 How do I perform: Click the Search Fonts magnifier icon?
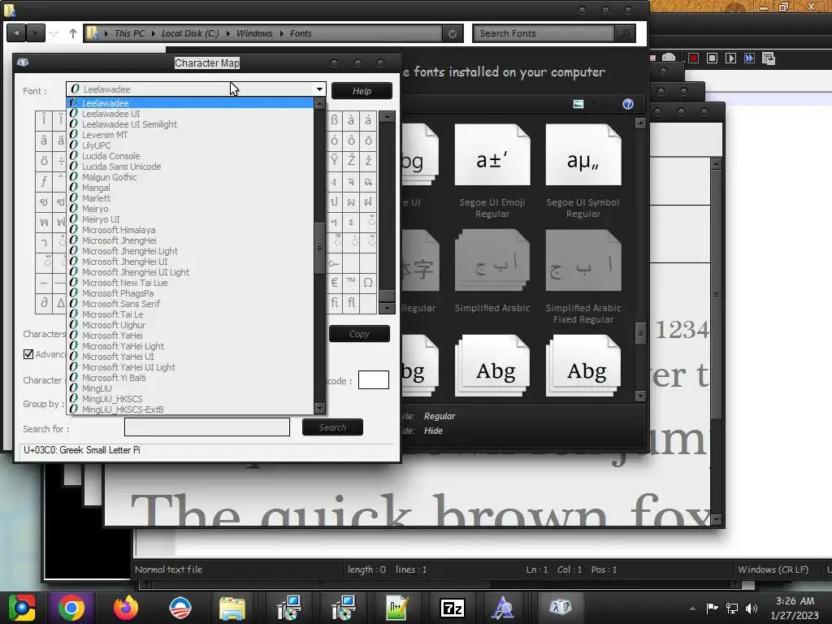point(625,33)
